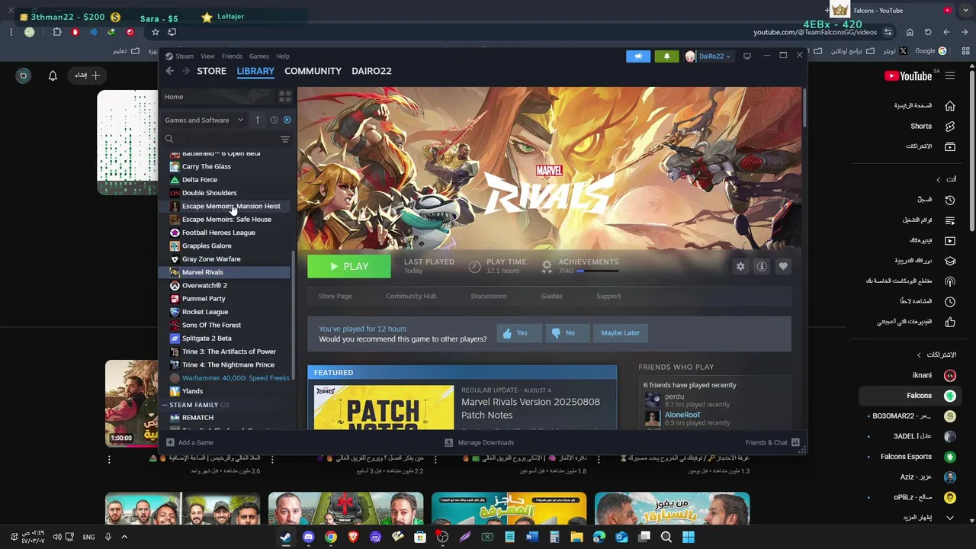Go forward with Steam forward arrow
The height and width of the screenshot is (549, 976).
(x=185, y=71)
